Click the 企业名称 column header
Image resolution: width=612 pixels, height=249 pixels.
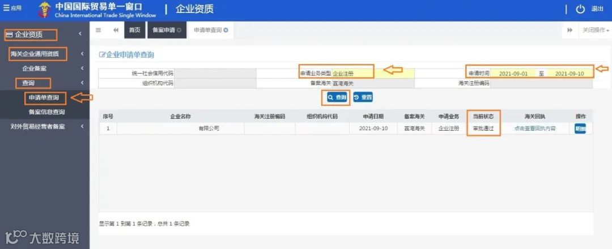click(180, 117)
